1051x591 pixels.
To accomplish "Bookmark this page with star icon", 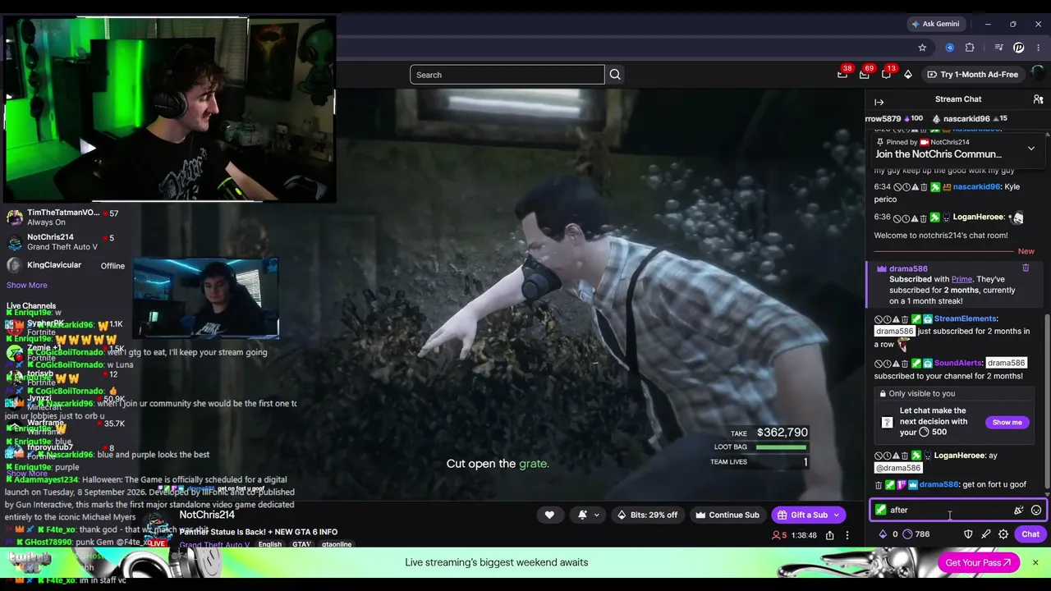I will tap(922, 48).
